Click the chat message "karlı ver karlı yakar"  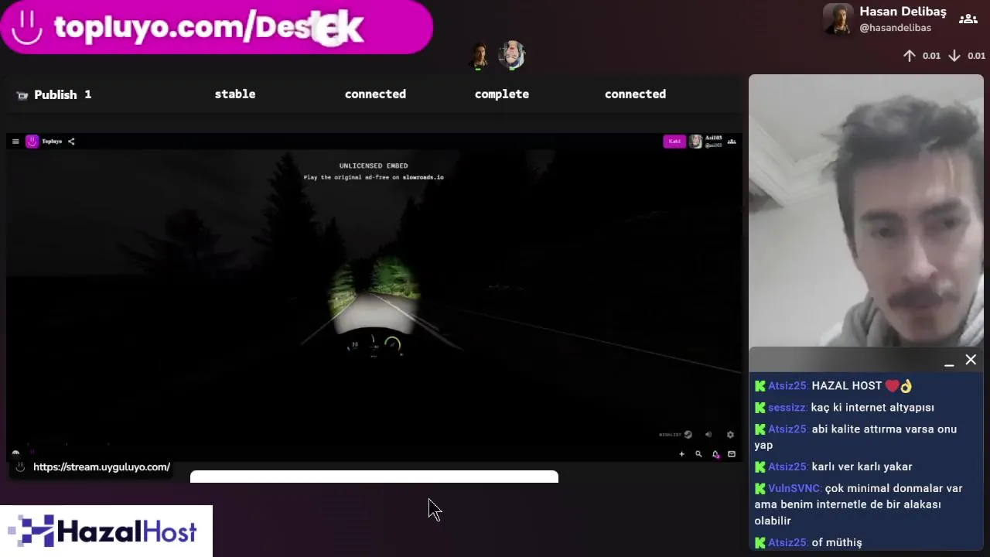(x=862, y=467)
